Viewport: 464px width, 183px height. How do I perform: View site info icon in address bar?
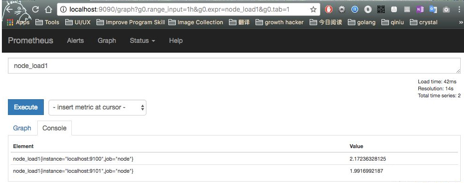pos(63,10)
